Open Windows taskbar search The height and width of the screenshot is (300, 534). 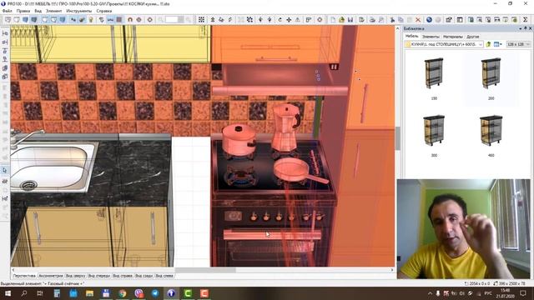pos(24,293)
